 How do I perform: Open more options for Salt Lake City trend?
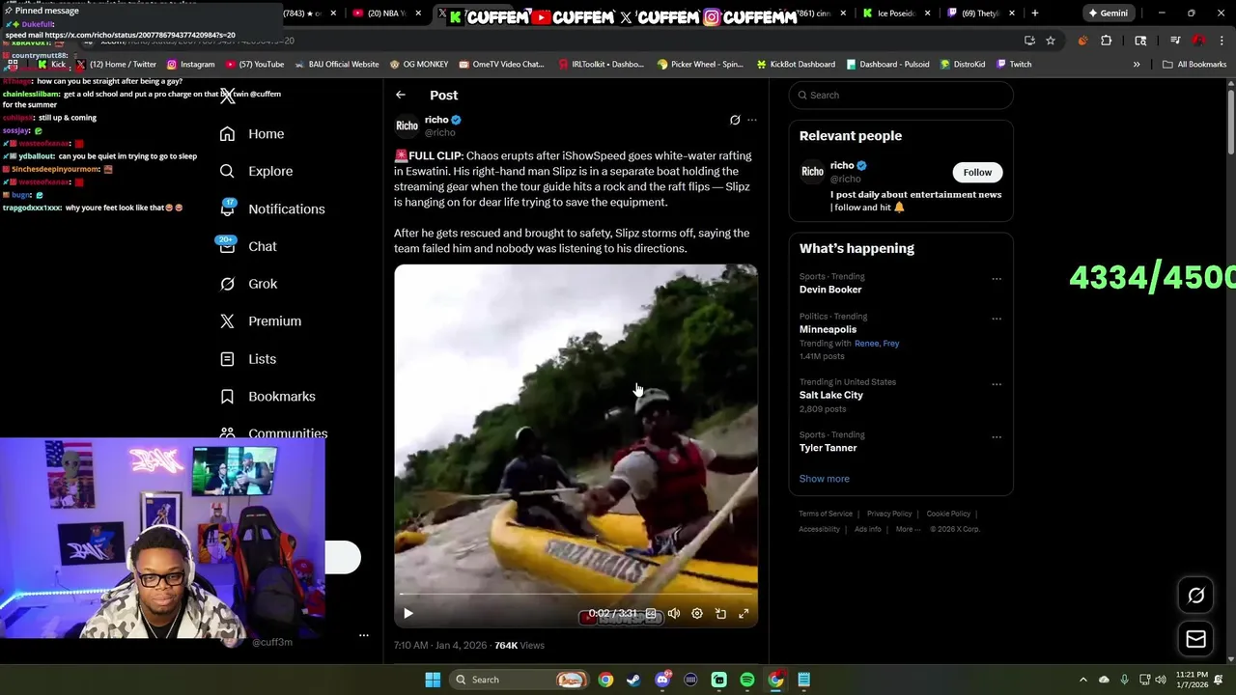(997, 384)
